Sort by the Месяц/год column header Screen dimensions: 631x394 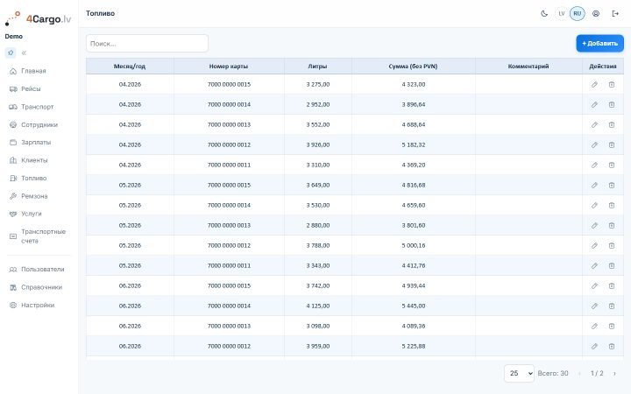point(130,67)
